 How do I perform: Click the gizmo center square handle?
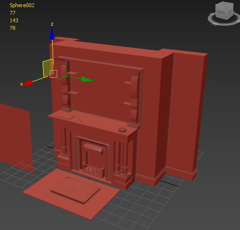point(53,74)
